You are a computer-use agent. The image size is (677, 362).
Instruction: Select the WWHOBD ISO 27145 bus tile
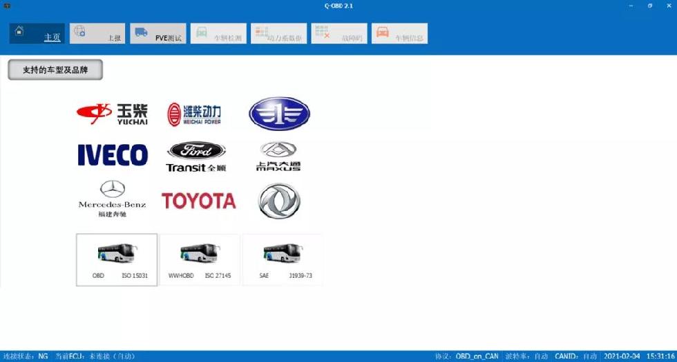pos(200,259)
